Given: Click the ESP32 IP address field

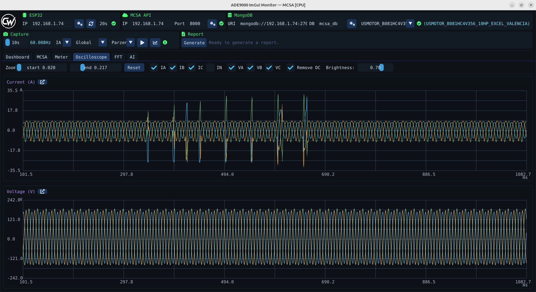Looking at the screenshot, I should click(51, 24).
